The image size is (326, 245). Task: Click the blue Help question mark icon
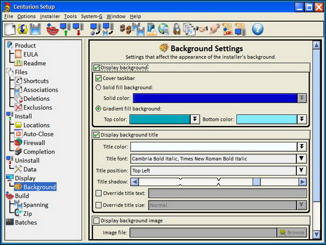click(x=257, y=29)
